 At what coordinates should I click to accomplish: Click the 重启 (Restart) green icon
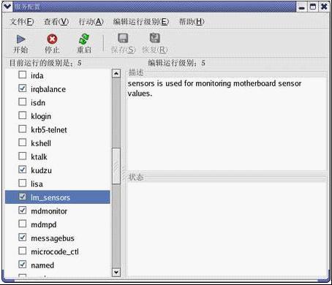click(84, 39)
